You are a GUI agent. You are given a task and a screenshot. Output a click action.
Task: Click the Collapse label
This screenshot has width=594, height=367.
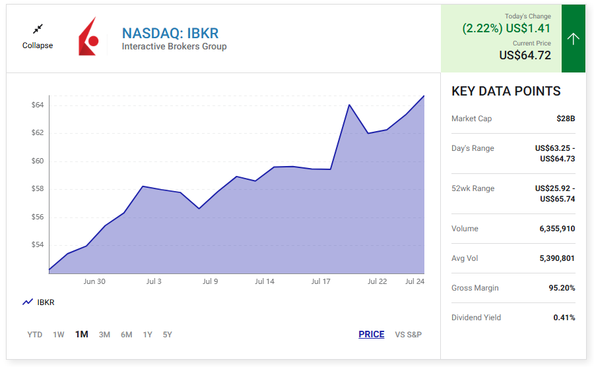coord(38,45)
